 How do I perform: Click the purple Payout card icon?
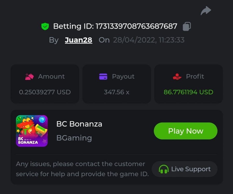tap(103, 77)
